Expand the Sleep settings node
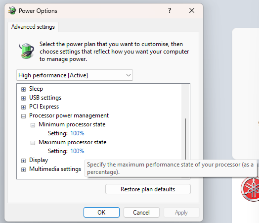This screenshot has width=259, height=223. click(x=23, y=89)
